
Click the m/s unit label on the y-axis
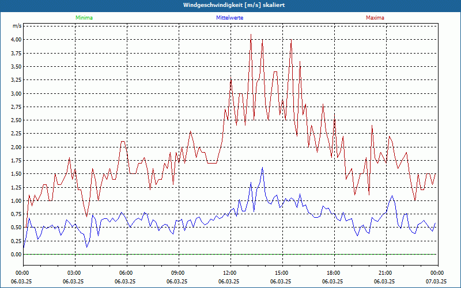click(17, 26)
